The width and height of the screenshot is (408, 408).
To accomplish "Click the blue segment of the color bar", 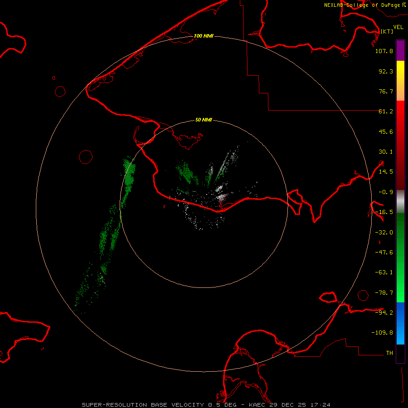I will [x=400, y=323].
